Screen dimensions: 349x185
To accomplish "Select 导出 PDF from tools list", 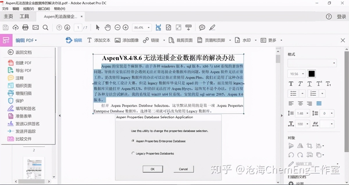I will tap(20, 70).
